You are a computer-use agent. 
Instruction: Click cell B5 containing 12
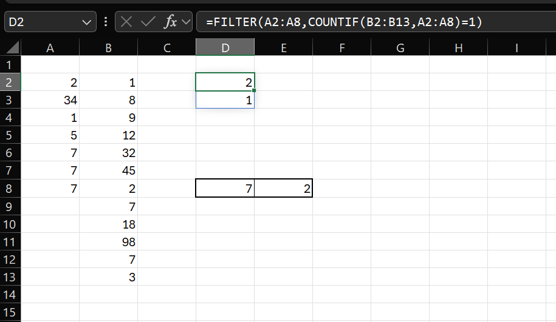coord(109,135)
